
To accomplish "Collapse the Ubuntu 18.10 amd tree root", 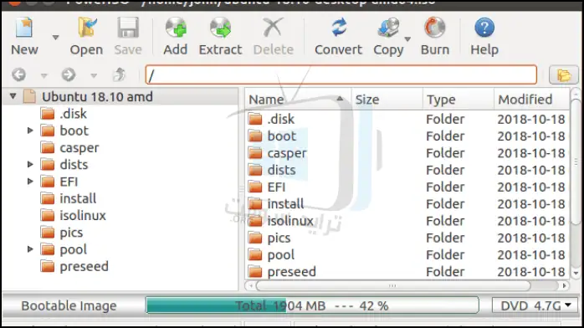I will pos(13,96).
